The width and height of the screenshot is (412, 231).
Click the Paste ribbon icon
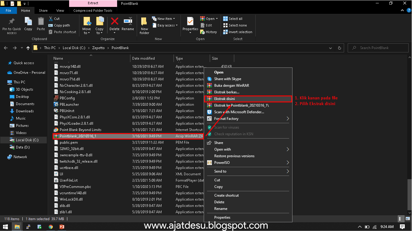41,24
